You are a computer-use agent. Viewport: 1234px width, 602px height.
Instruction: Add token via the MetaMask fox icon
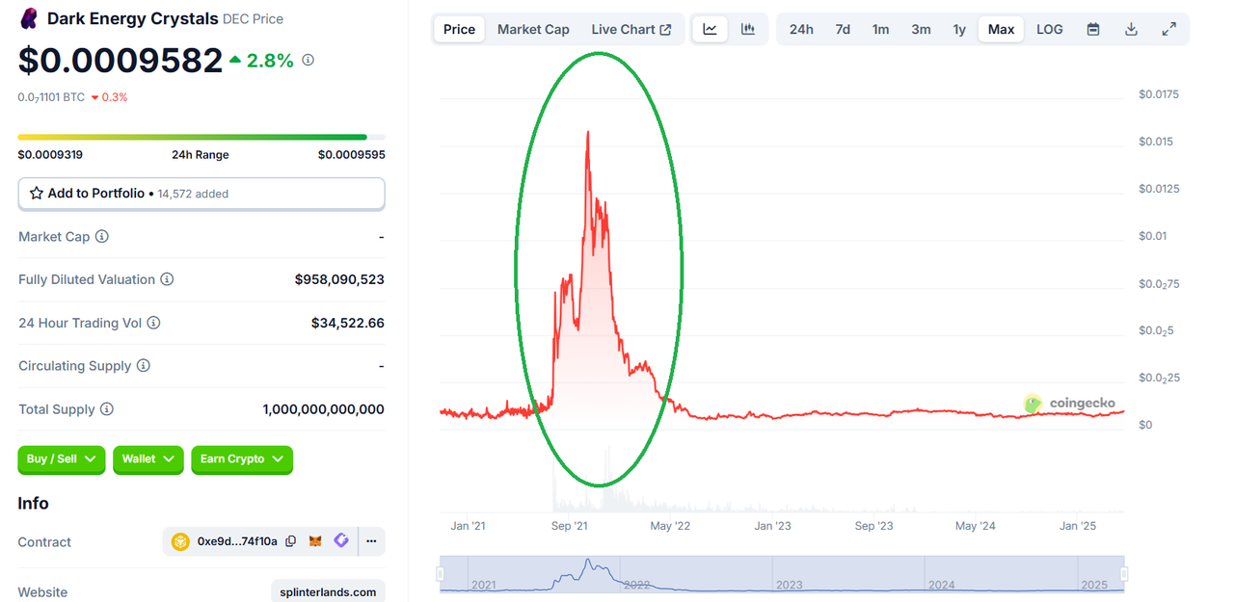point(315,541)
